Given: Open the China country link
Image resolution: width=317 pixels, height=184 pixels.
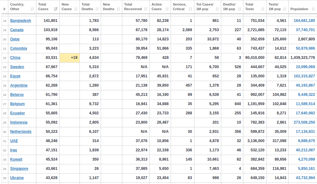Looking at the screenshot, I should point(15,58).
